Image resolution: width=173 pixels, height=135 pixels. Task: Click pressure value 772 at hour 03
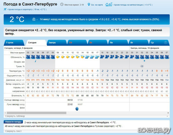(28, 80)
